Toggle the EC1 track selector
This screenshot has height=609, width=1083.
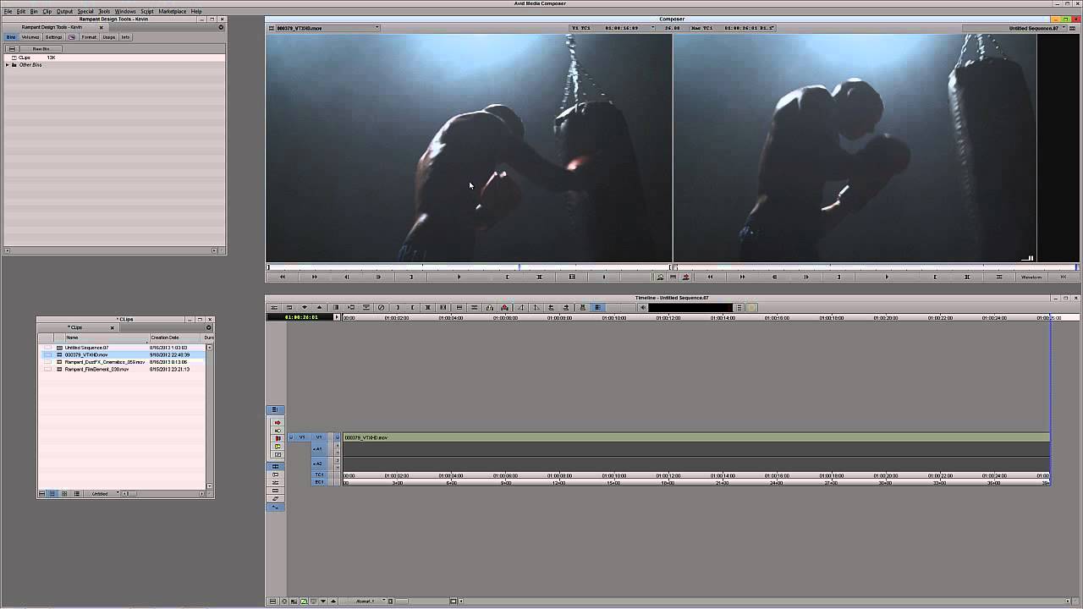pos(319,482)
